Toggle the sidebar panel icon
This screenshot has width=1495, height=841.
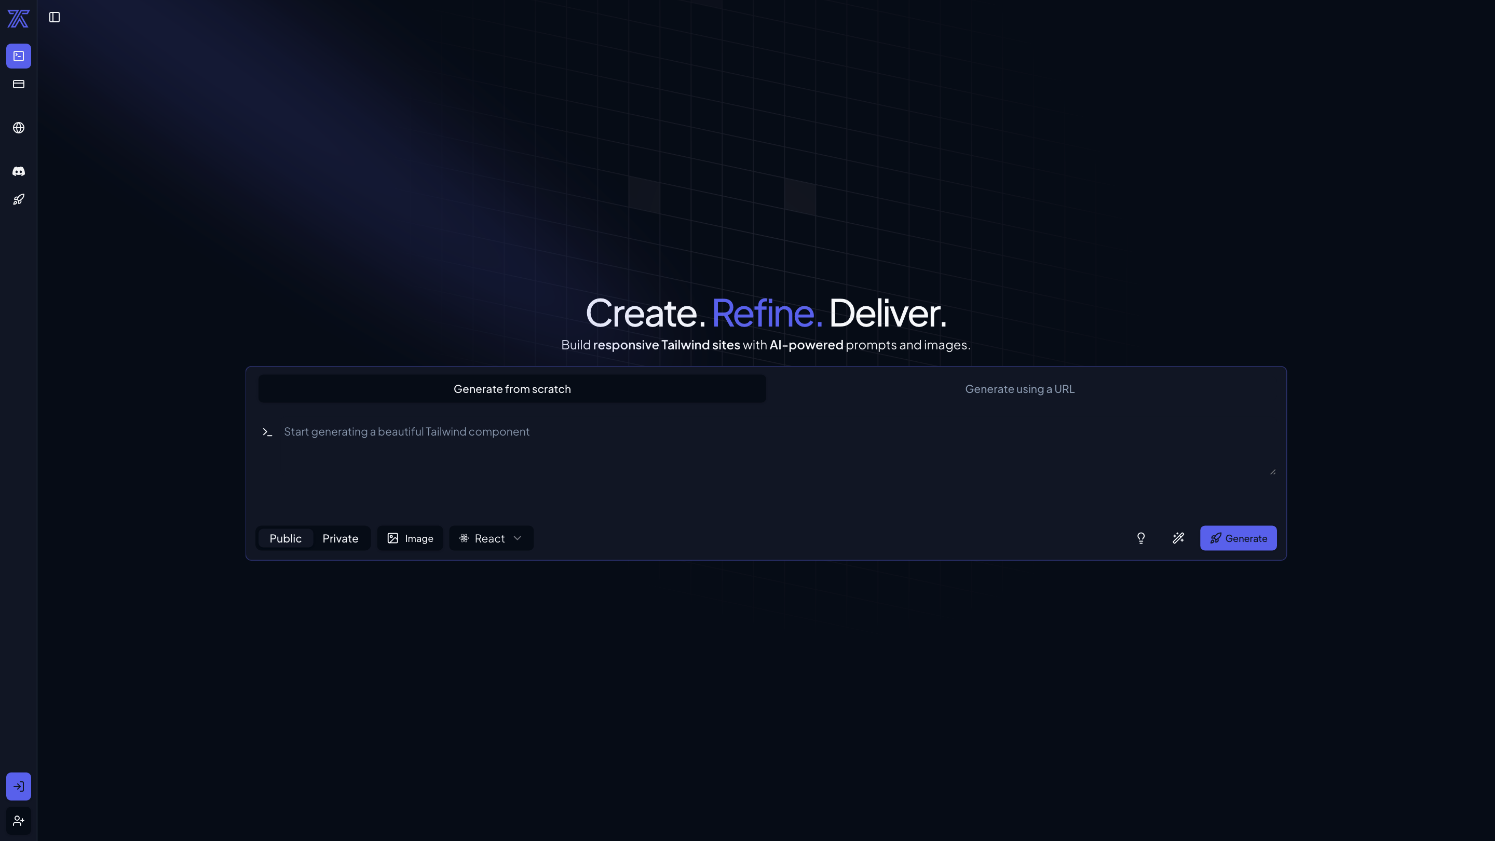point(55,18)
